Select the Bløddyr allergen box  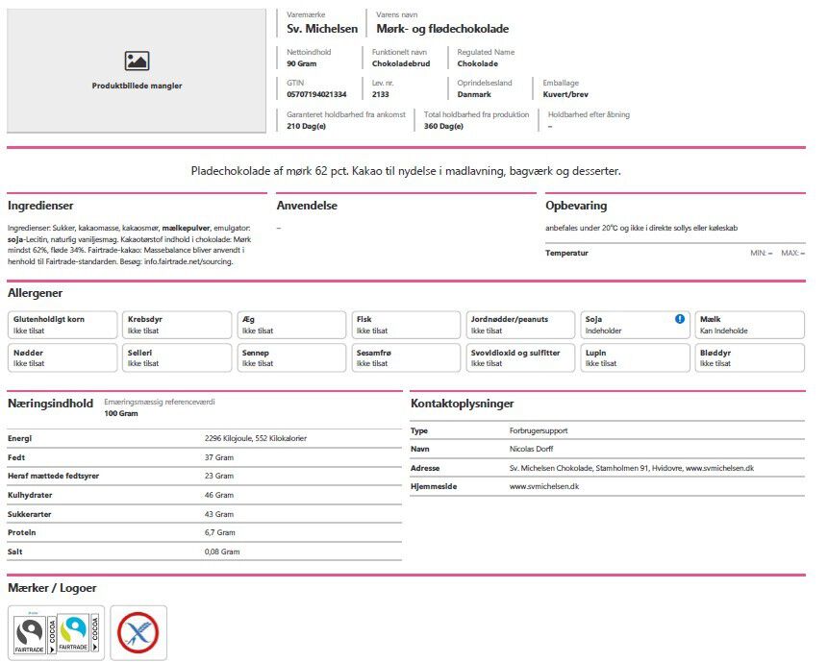coord(750,358)
